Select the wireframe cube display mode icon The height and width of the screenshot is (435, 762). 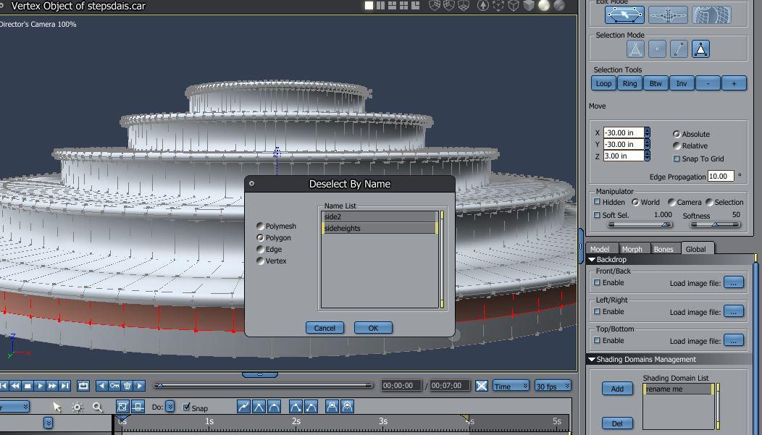click(x=514, y=5)
